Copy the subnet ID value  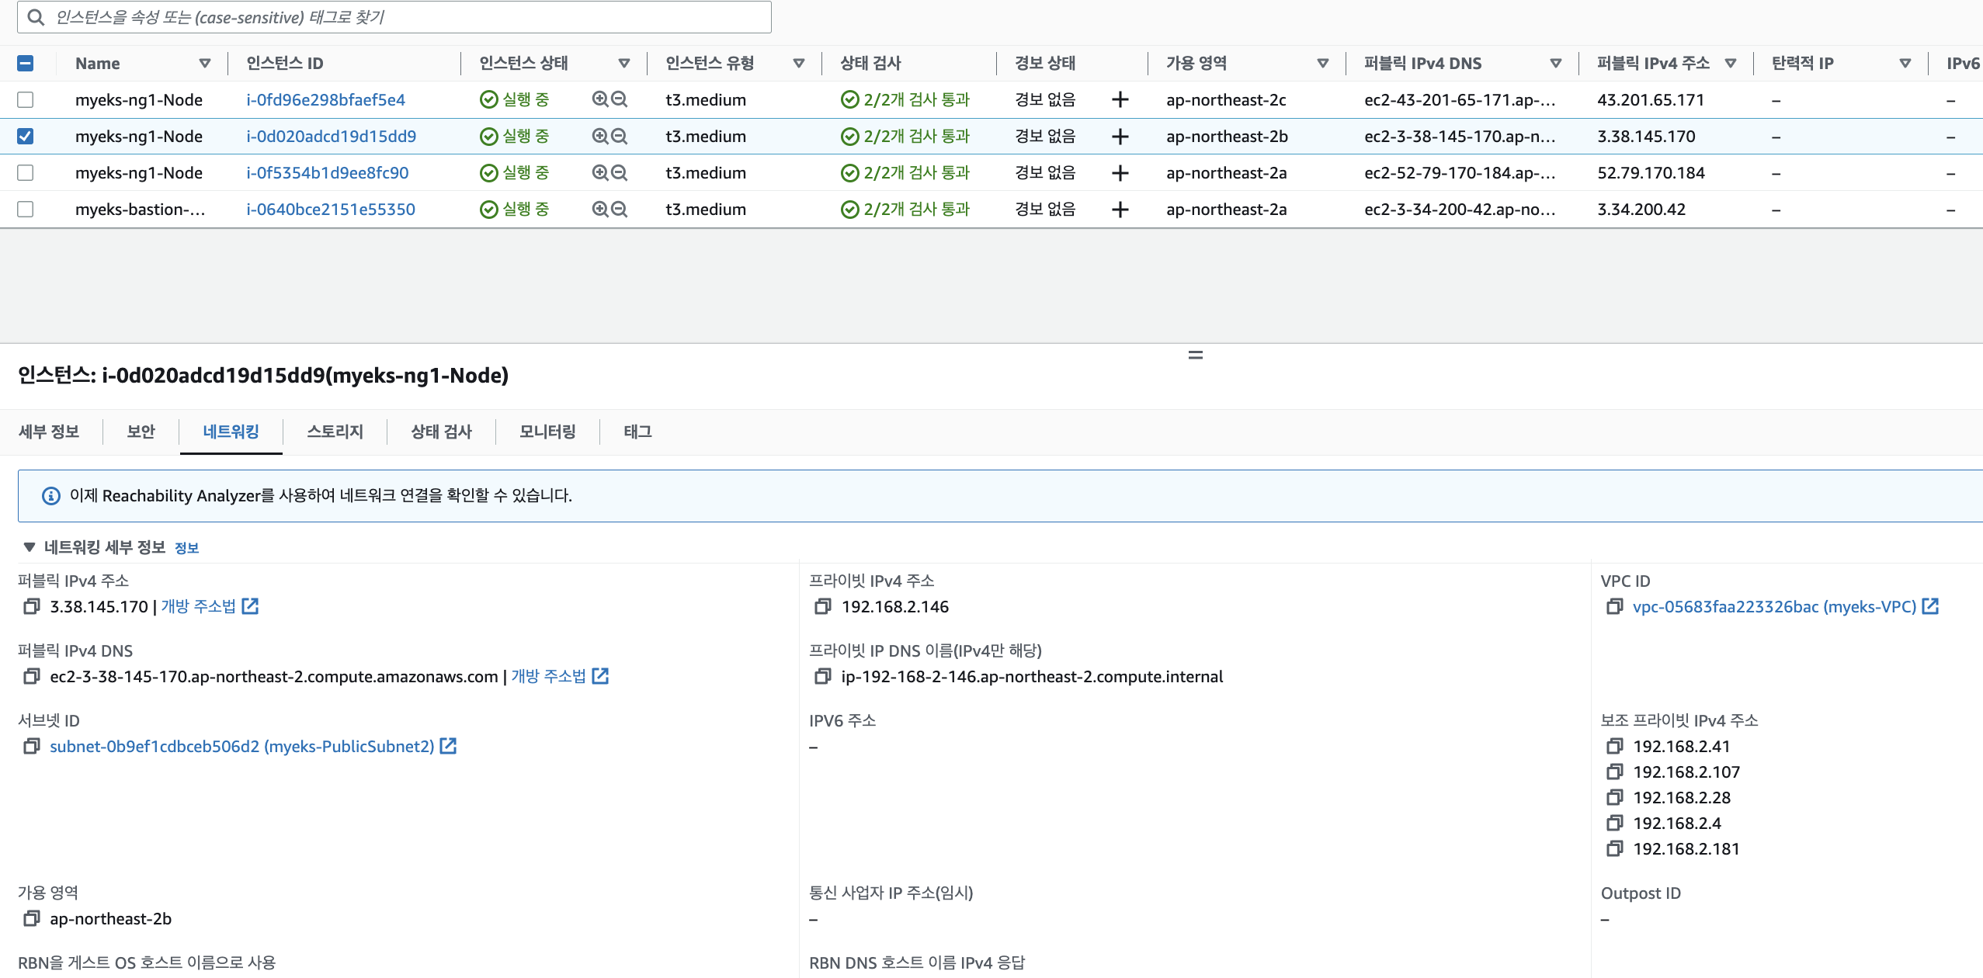tap(31, 746)
